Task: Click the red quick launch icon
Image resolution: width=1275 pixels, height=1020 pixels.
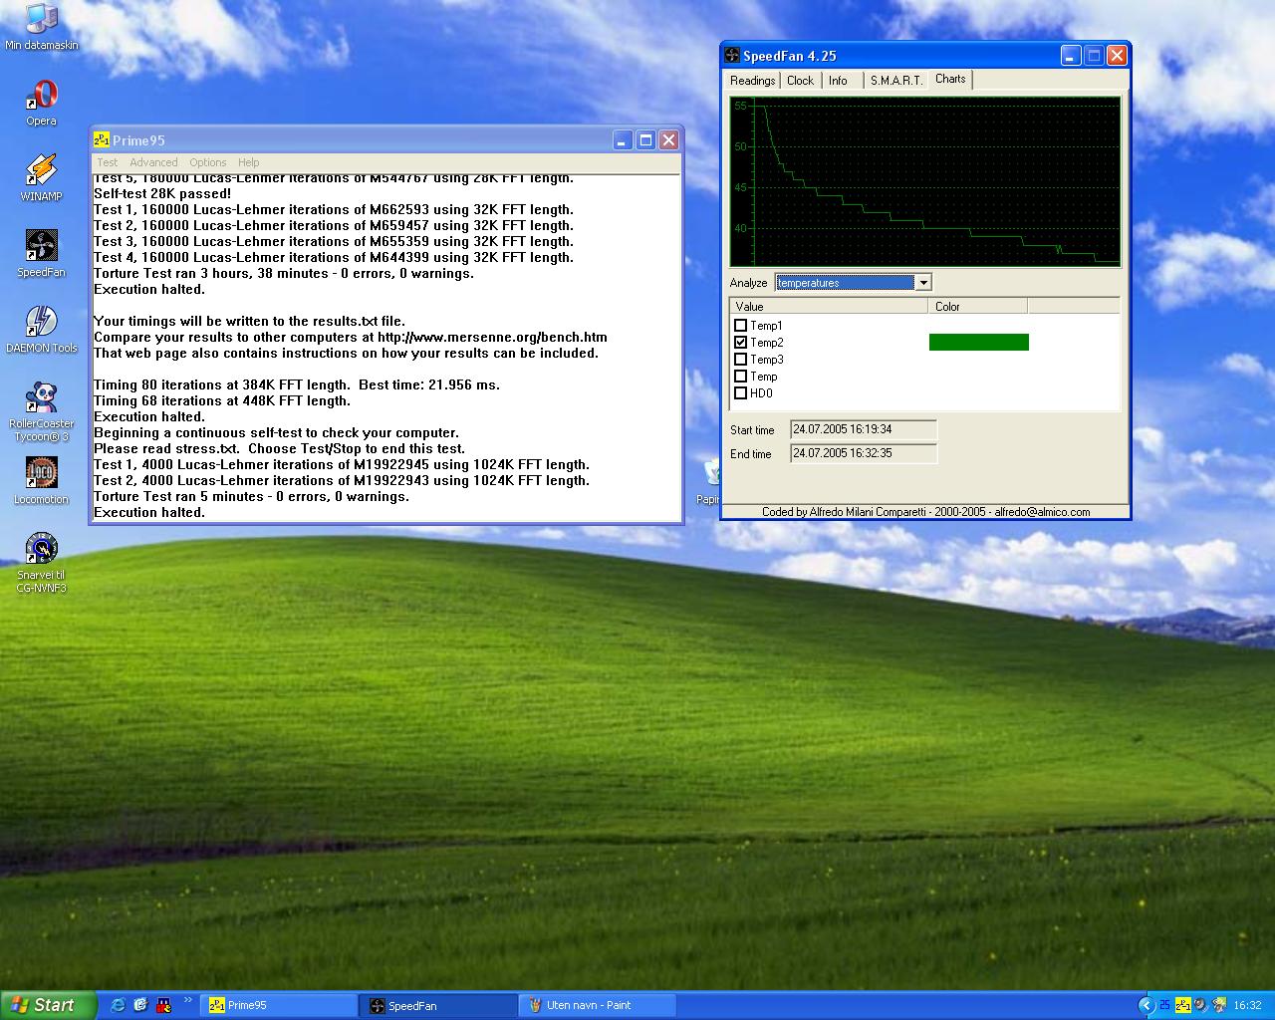Action: click(x=162, y=1005)
